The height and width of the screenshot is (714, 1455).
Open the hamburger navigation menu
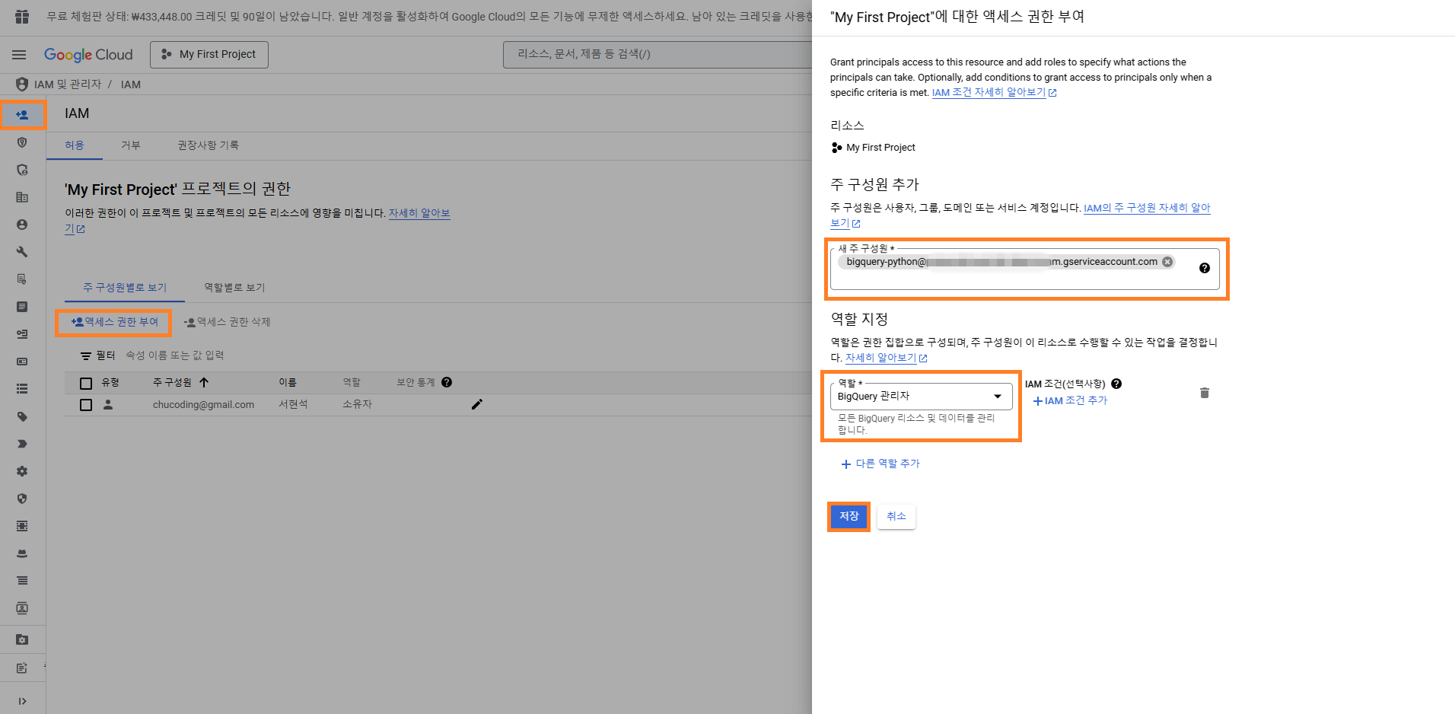click(19, 55)
